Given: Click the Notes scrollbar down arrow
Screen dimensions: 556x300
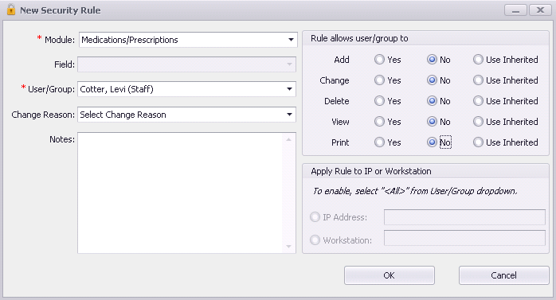Looking at the screenshot, I should click(x=289, y=247).
